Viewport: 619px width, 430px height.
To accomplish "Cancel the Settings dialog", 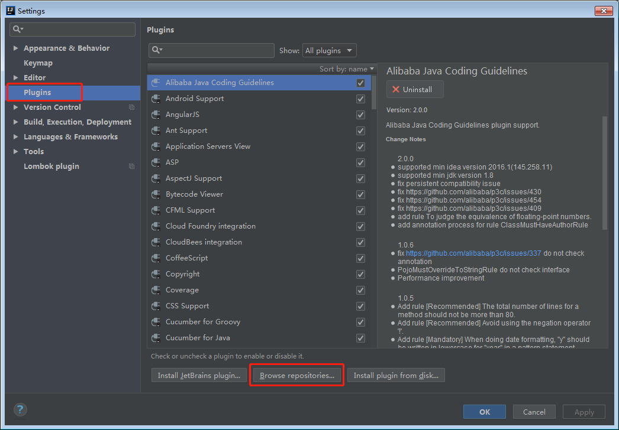I will 534,412.
